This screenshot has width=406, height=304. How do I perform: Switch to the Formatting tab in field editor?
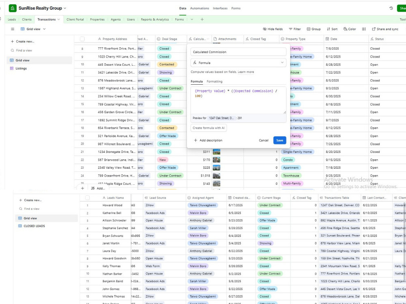pos(214,81)
